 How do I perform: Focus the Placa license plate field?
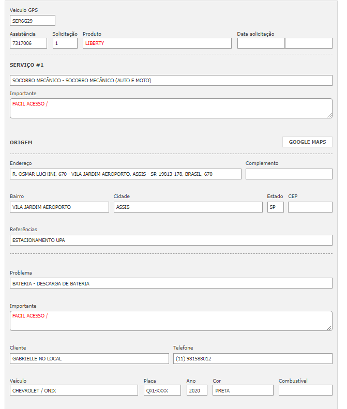coord(162,391)
